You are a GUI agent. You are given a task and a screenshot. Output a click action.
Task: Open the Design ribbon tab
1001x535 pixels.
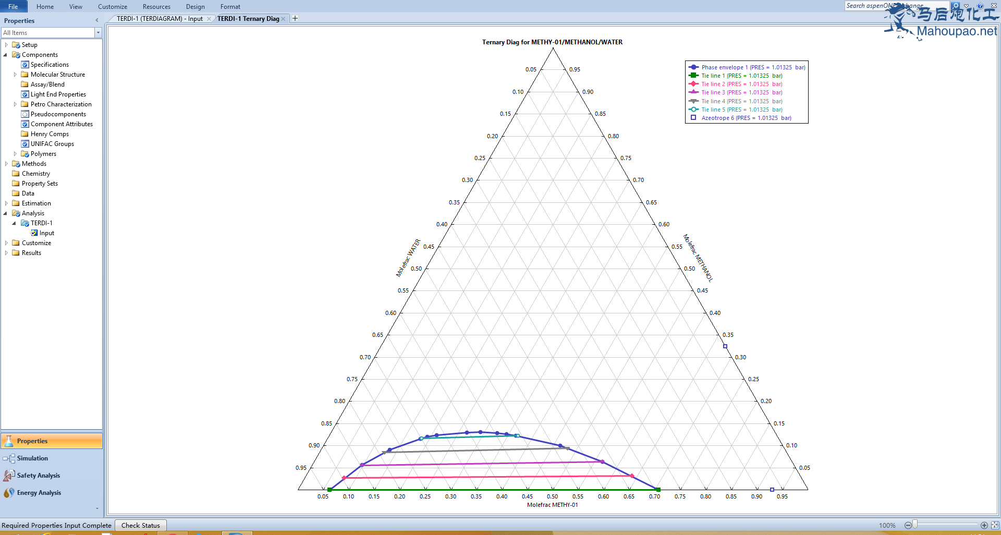(195, 6)
